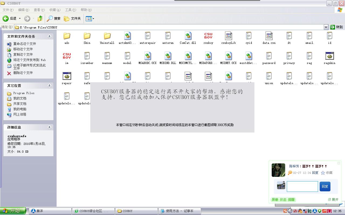Screen dimensions: 345x215
Task: Click 展开 to expand message popup
Action: pos(333,199)
